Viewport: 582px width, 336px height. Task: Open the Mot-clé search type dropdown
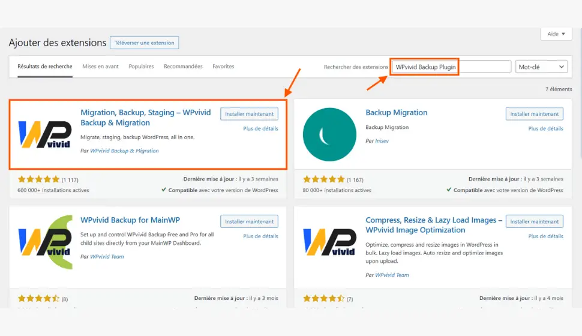click(x=541, y=67)
